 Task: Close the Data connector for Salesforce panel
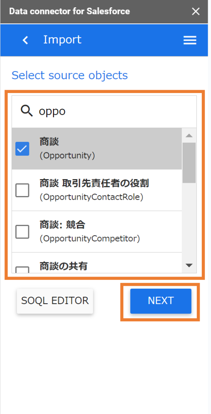tap(196, 11)
